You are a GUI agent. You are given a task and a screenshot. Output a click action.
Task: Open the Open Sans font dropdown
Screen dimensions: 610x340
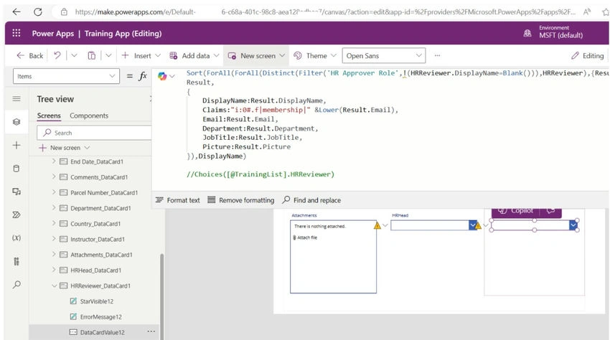[384, 56]
